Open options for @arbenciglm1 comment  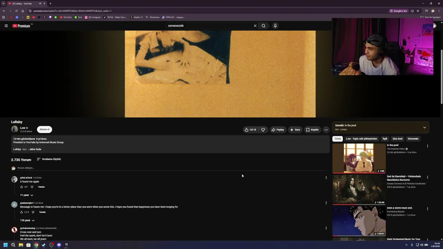pos(326,203)
